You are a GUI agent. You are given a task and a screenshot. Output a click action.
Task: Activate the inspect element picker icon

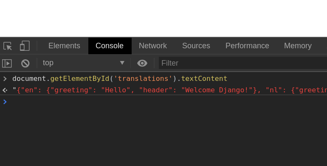click(x=8, y=46)
